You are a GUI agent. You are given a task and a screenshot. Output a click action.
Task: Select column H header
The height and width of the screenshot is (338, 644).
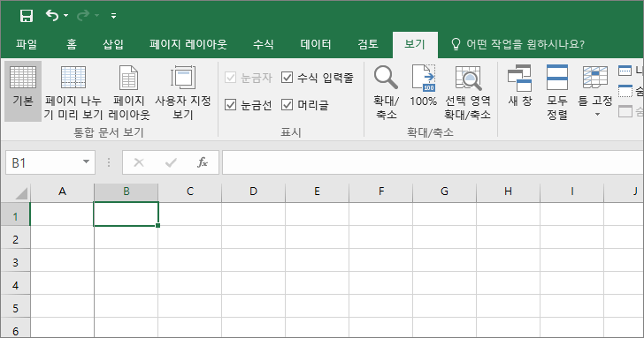click(508, 192)
